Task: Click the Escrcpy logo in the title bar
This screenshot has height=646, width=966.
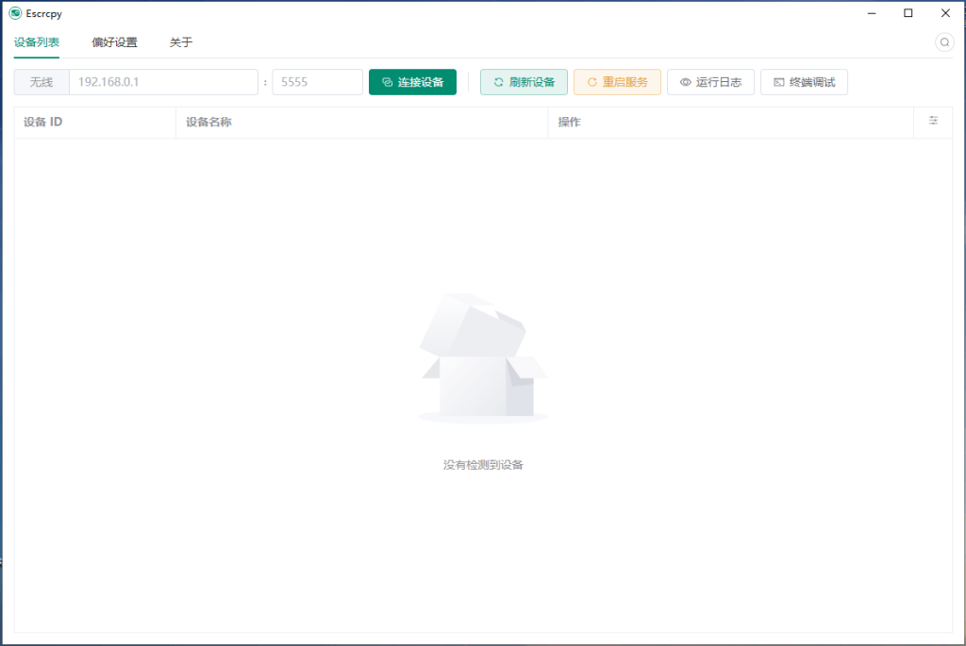Action: click(x=16, y=13)
